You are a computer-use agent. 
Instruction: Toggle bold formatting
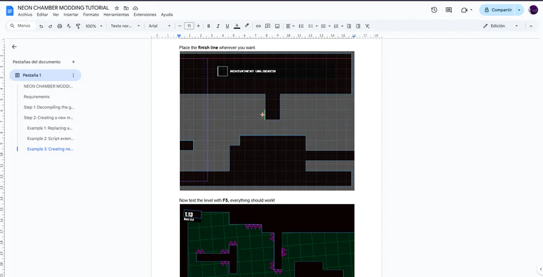tap(209, 26)
